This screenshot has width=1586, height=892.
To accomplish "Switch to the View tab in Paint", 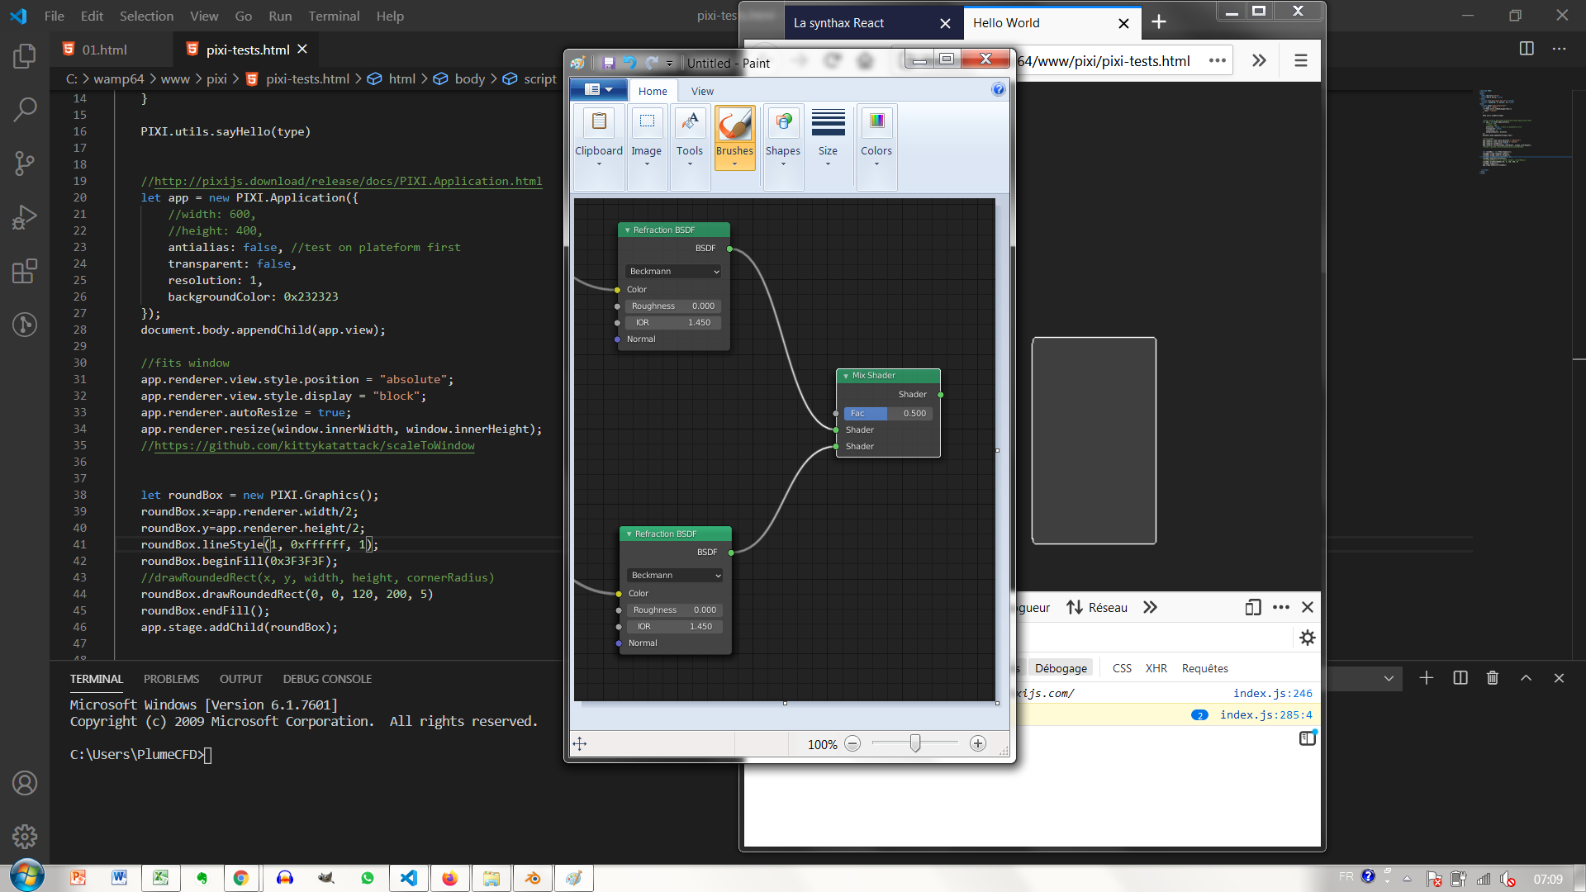I will tap(702, 91).
